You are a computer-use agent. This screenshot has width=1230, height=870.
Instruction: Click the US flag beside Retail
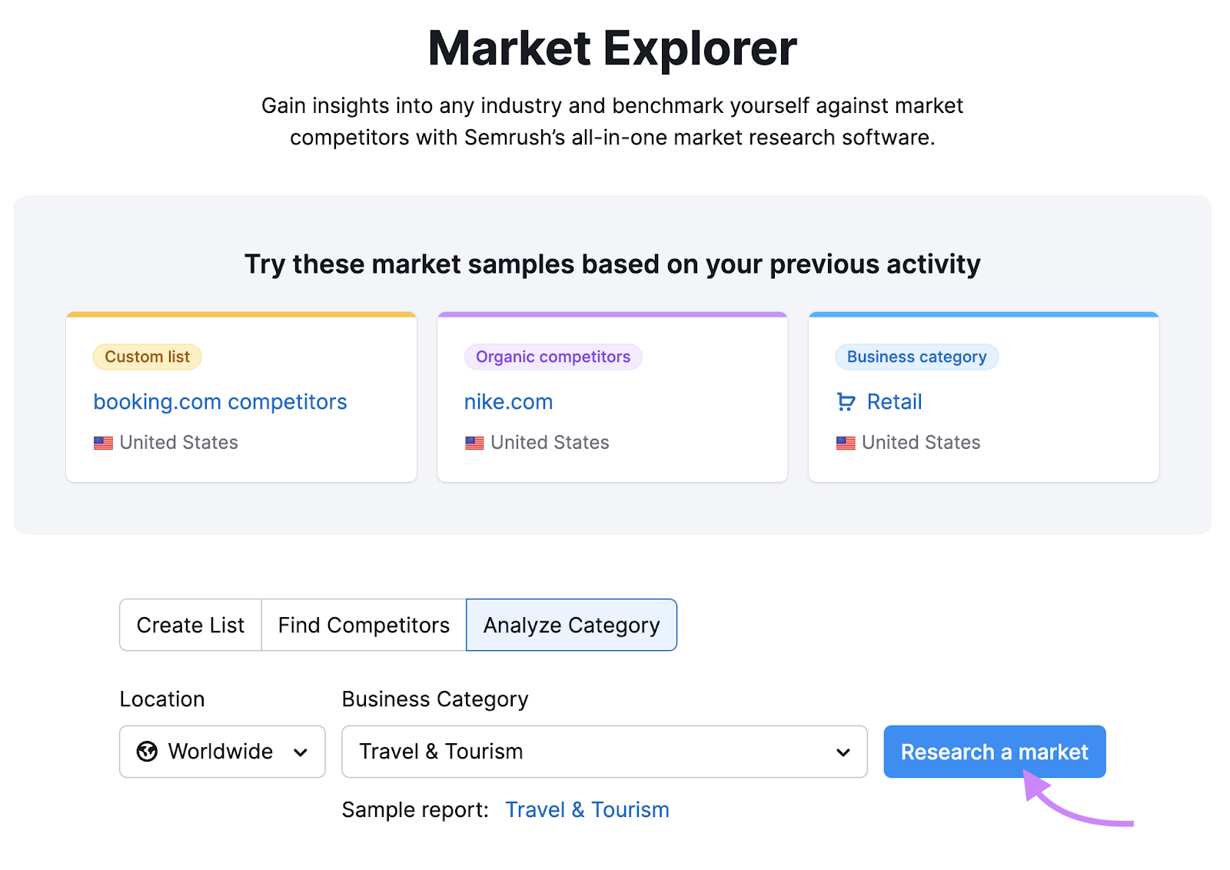tap(845, 443)
